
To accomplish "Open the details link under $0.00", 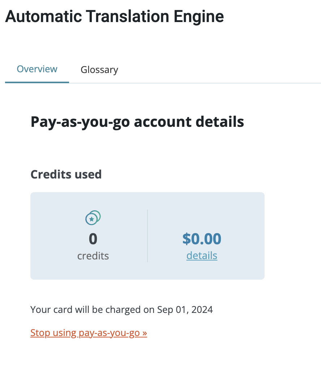I will click(202, 256).
